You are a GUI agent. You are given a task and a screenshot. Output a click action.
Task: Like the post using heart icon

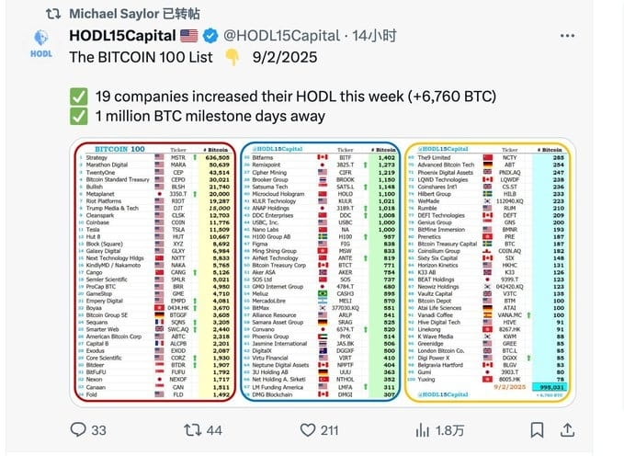coord(308,430)
